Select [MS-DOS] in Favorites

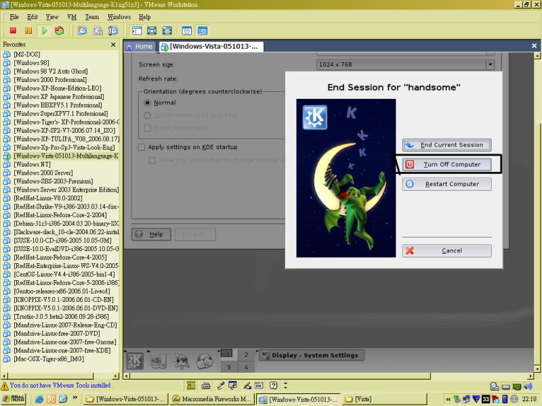(x=26, y=55)
